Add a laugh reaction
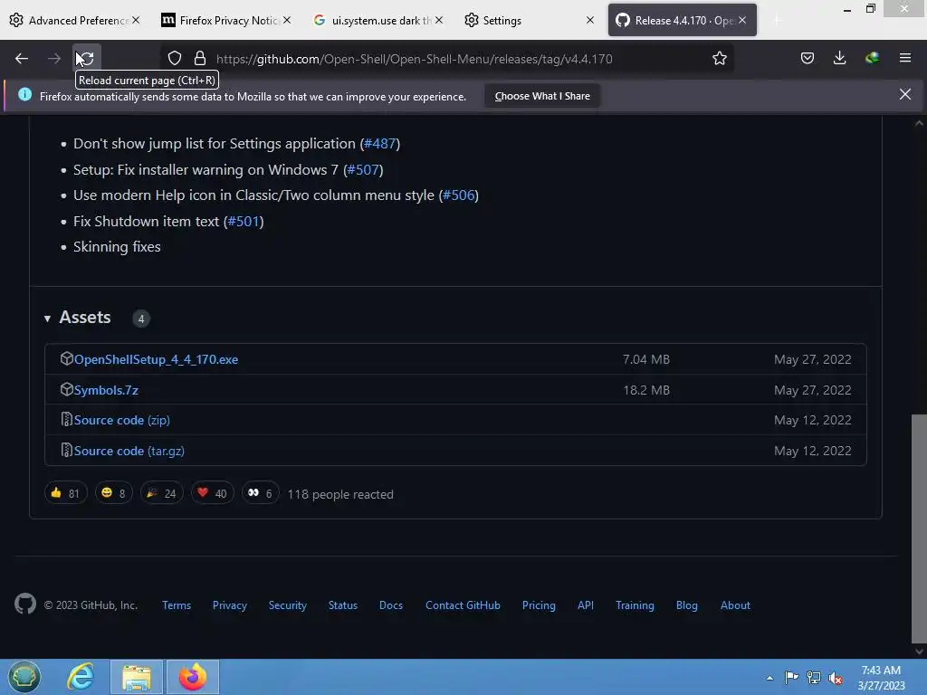The width and height of the screenshot is (927, 695). click(x=113, y=493)
